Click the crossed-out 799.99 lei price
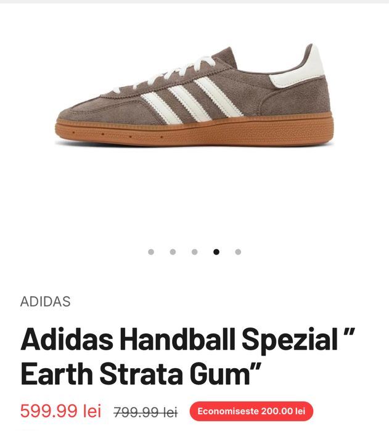The height and width of the screenshot is (431, 389). click(145, 412)
